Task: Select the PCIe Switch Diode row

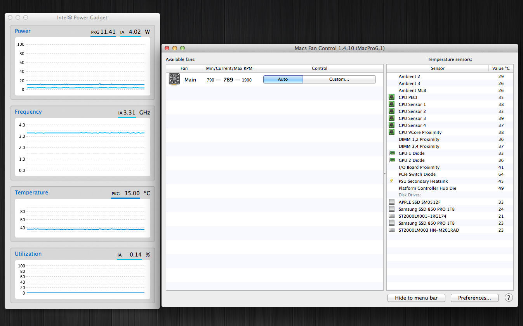Action: [450, 174]
